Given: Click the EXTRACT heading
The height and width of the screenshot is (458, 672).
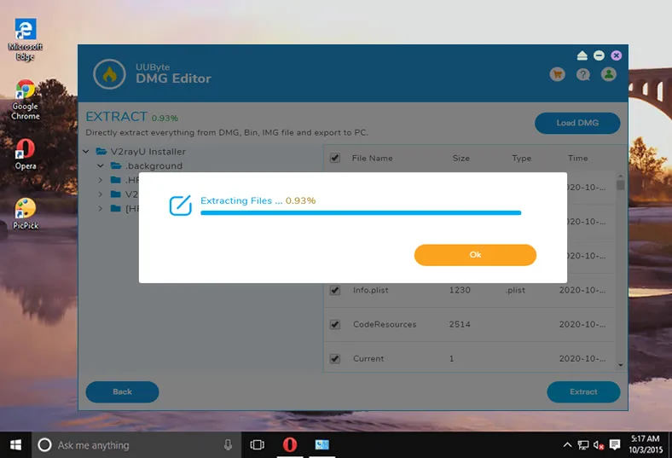Looking at the screenshot, I should [x=116, y=117].
